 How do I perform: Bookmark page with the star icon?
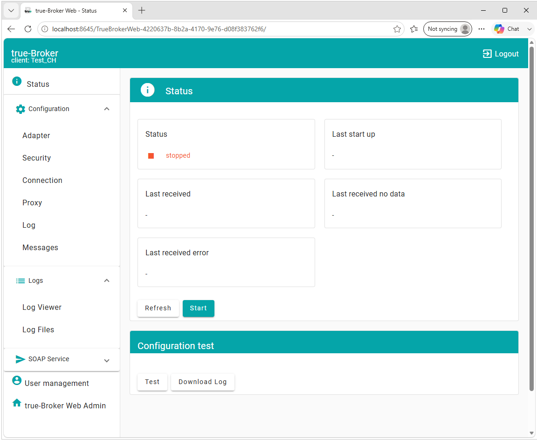pyautogui.click(x=397, y=29)
